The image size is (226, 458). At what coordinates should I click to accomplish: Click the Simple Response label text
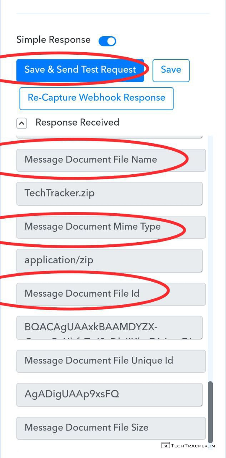click(x=53, y=40)
